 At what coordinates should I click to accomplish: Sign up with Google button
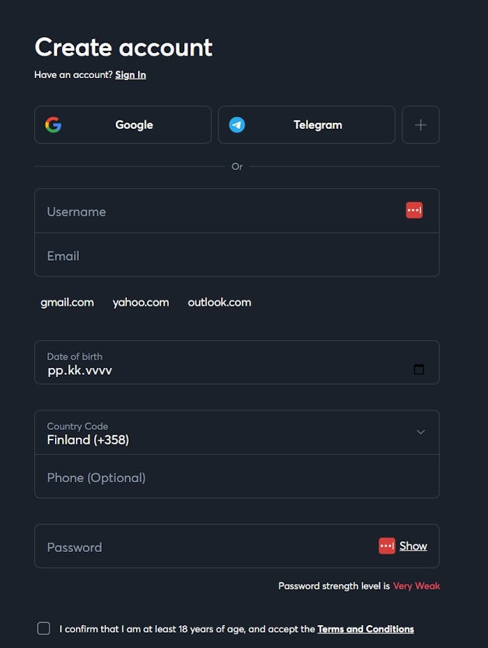coord(134,125)
